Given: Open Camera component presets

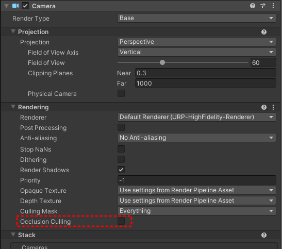Looking at the screenshot, I should 263,6.
